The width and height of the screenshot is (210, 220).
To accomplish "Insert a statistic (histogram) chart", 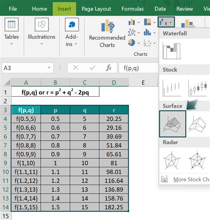I will tap(148, 32).
